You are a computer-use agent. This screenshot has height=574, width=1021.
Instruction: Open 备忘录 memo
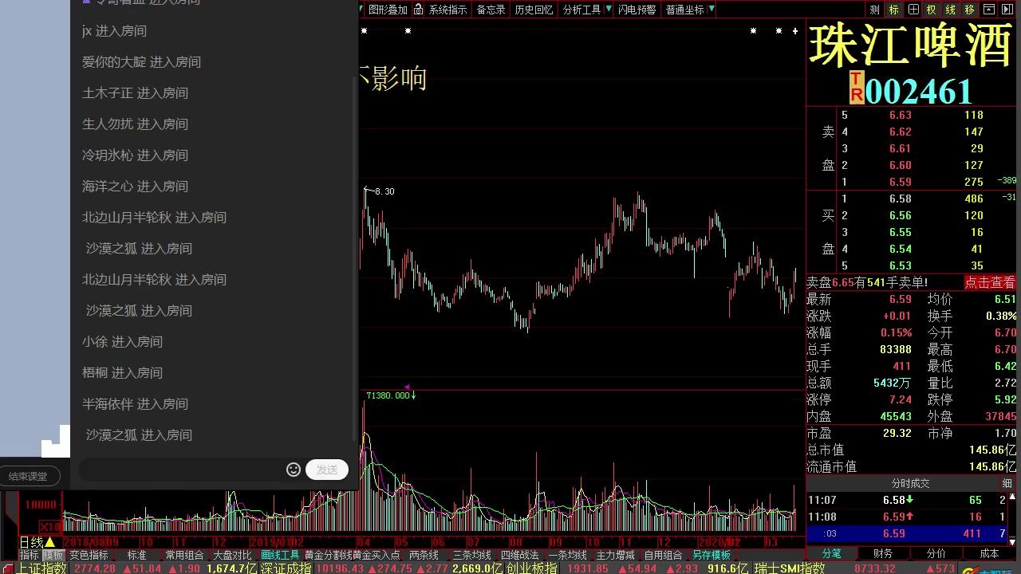(491, 10)
